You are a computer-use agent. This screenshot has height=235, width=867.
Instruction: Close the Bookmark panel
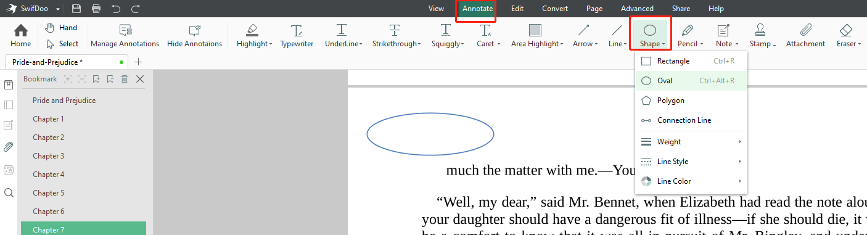(140, 79)
